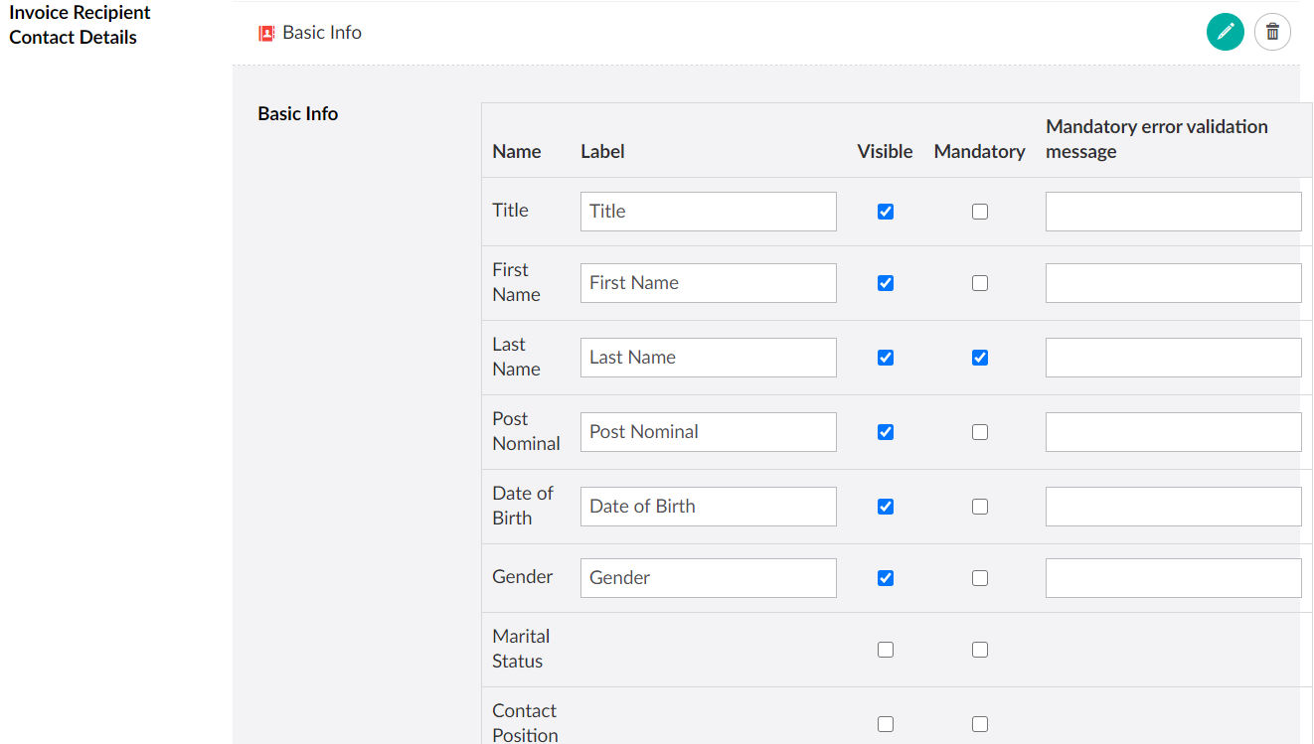
Task: Uncheck the Visible checkbox for Title
Action: click(x=885, y=211)
